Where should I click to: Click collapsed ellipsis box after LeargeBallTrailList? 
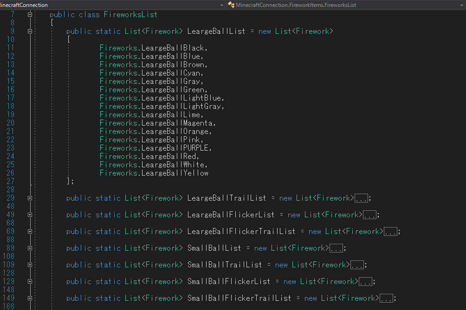(x=361, y=198)
